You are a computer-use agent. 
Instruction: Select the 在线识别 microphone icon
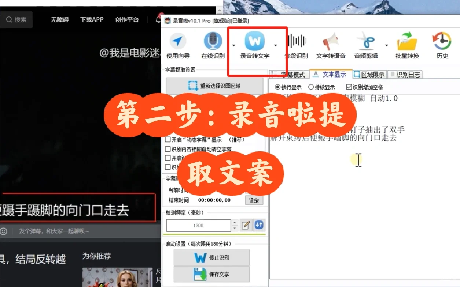pos(212,41)
